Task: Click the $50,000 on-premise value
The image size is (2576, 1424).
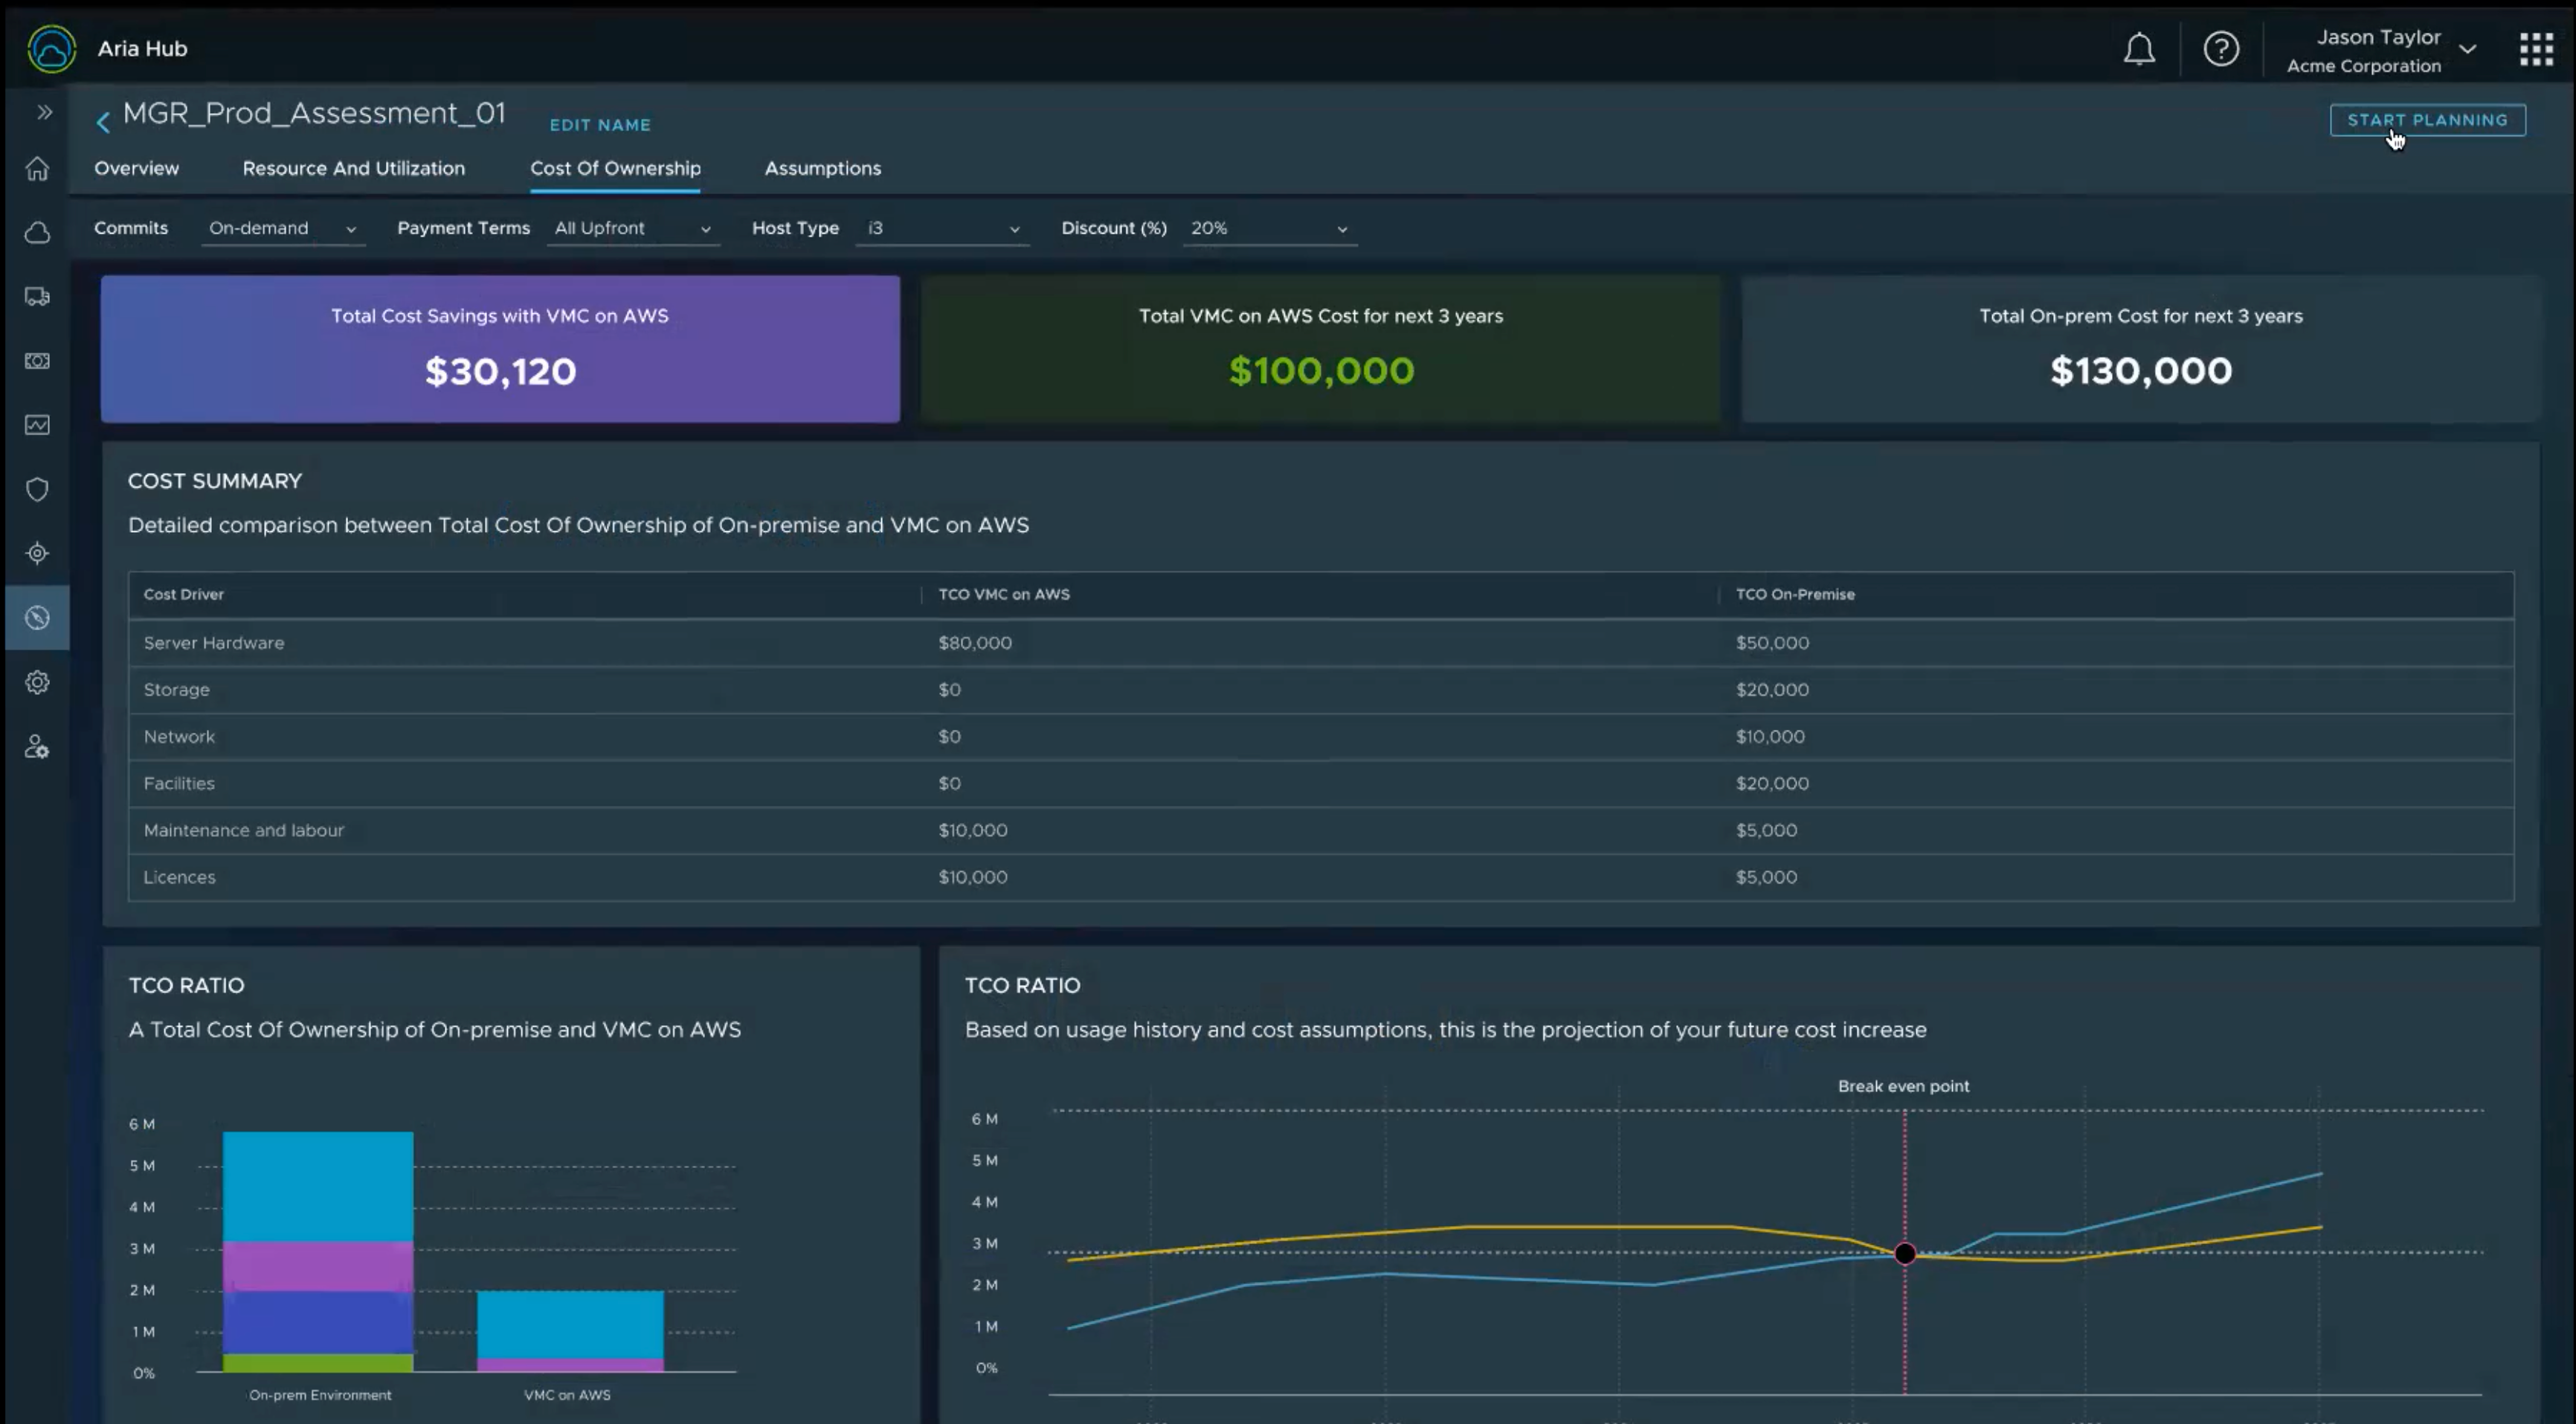Action: click(x=1772, y=643)
